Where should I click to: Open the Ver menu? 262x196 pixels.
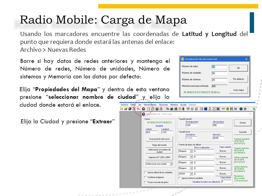pyautogui.click(x=140, y=105)
